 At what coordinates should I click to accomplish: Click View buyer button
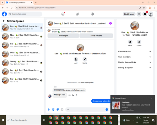[63, 36]
